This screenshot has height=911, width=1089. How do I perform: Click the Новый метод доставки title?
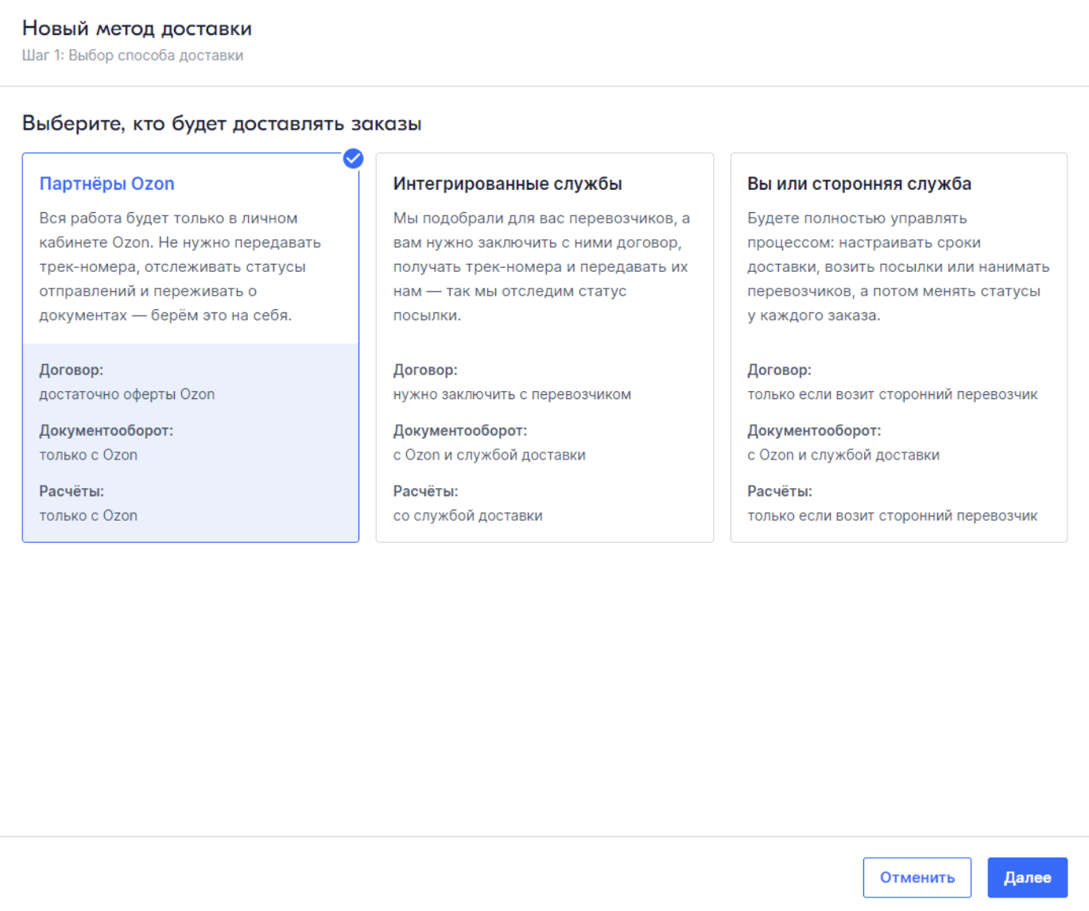click(x=137, y=29)
